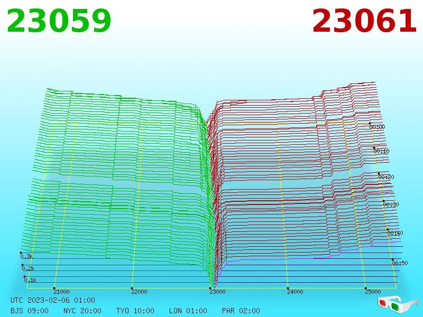Click the 00:00 time axis label
This screenshot has width=423, height=317.
pyautogui.click(x=377, y=127)
